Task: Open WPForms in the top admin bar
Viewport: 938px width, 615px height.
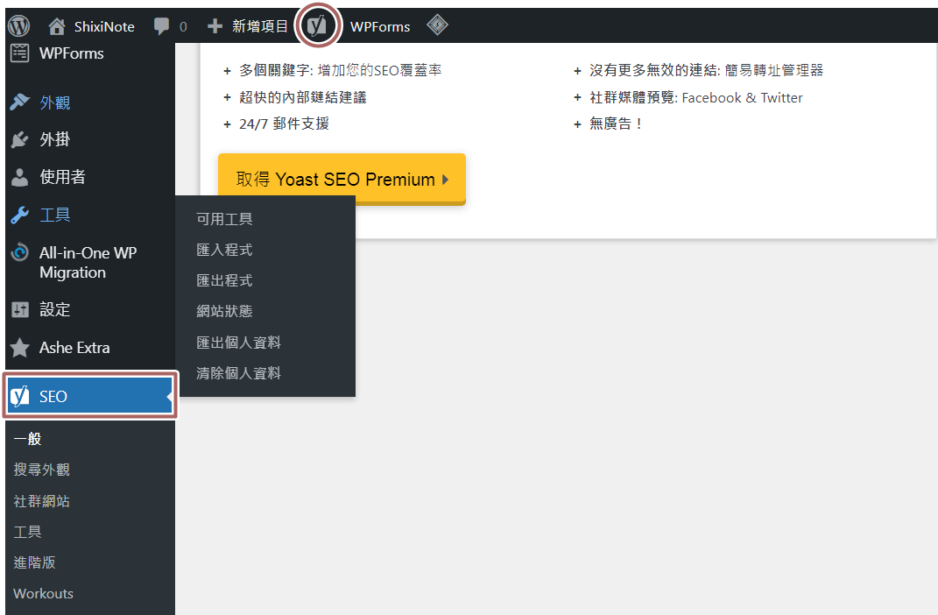Action: tap(380, 26)
